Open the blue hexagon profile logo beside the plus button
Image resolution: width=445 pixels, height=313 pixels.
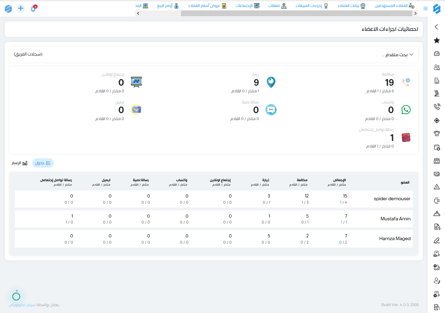tap(8, 9)
